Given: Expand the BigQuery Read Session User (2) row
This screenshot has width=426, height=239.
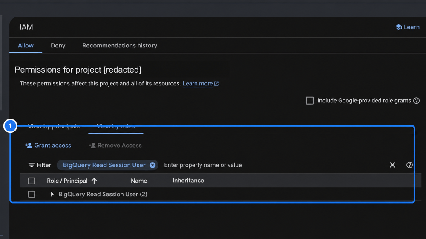Looking at the screenshot, I should click(x=52, y=194).
